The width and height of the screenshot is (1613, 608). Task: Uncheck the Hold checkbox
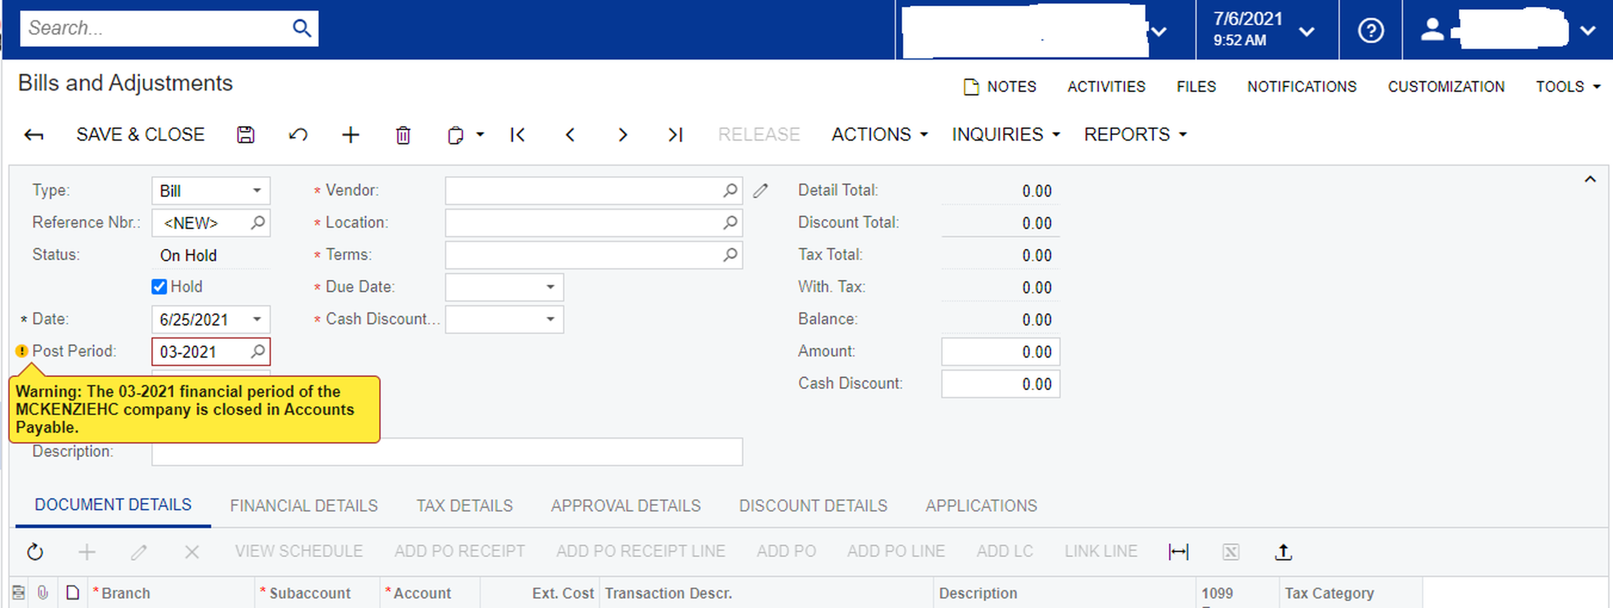click(159, 287)
